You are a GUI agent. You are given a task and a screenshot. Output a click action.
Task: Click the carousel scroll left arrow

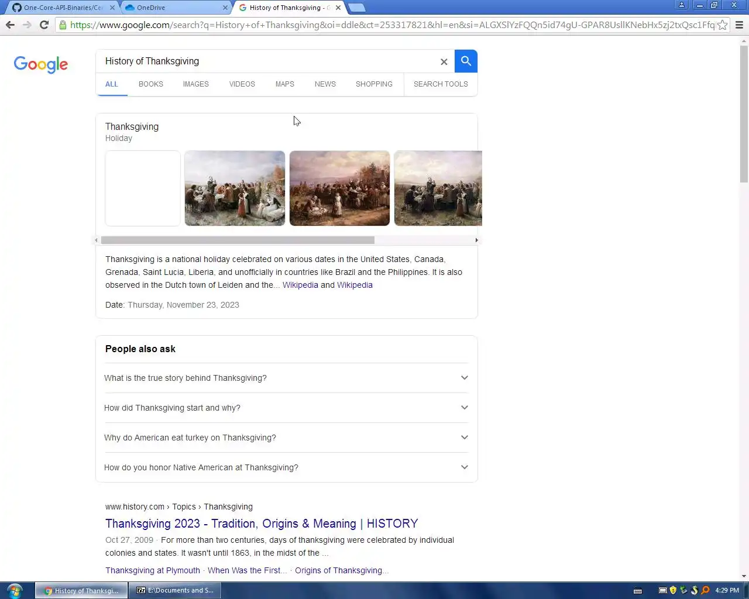click(x=97, y=240)
